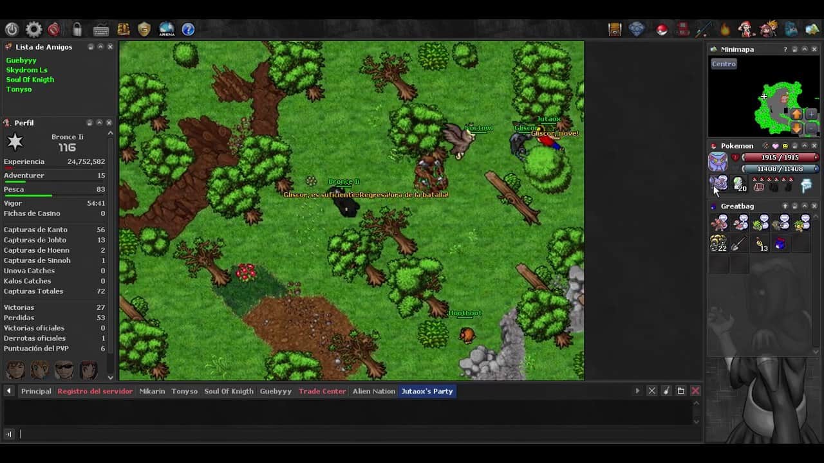The width and height of the screenshot is (824, 463).
Task: Click the diamond shop icon
Action: tap(637, 29)
